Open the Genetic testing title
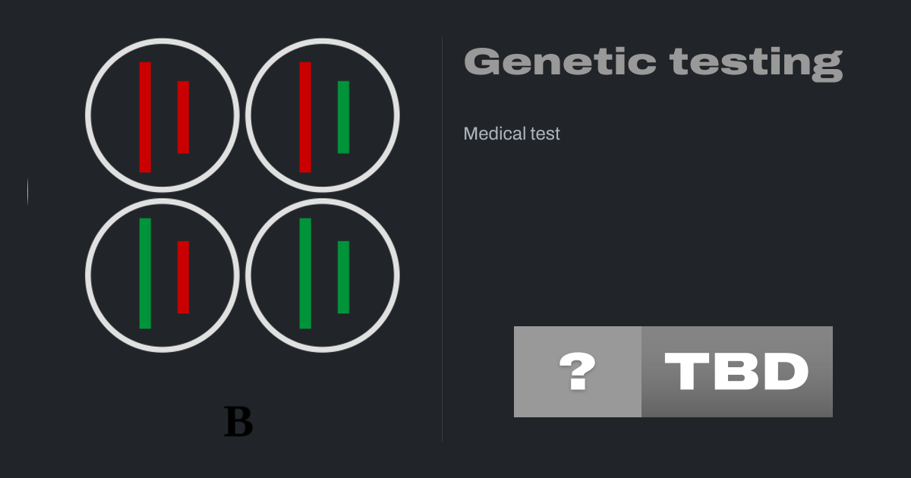Screen dimensions: 911x478 (x=653, y=61)
